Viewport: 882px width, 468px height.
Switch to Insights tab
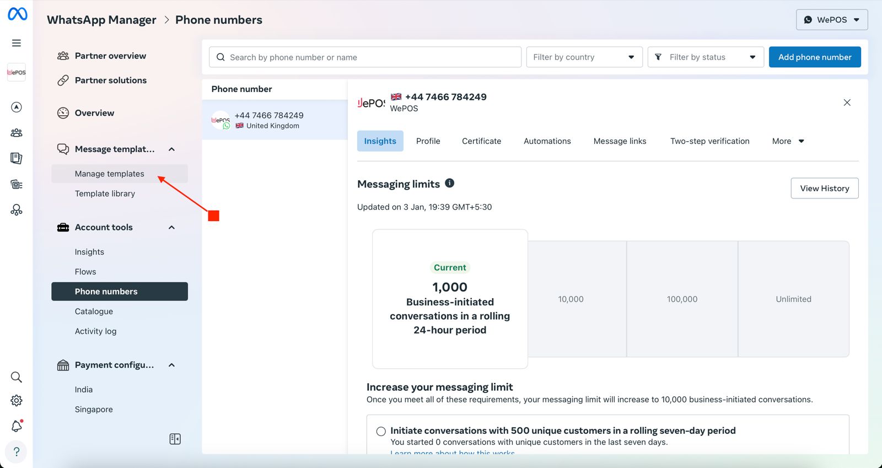(380, 141)
